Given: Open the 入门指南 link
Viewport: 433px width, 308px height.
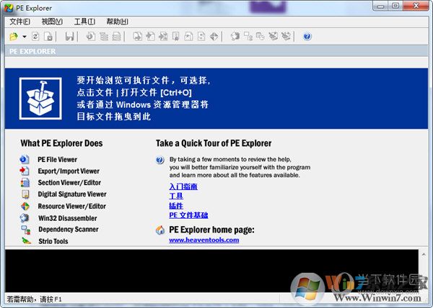Looking at the screenshot, I should coord(183,186).
